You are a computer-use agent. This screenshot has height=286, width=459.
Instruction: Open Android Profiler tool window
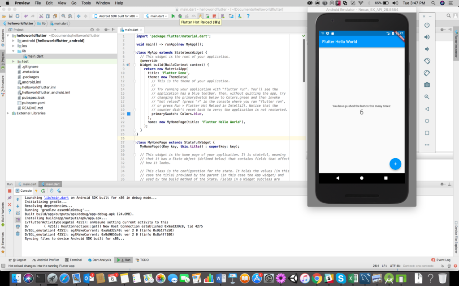[x=46, y=260]
